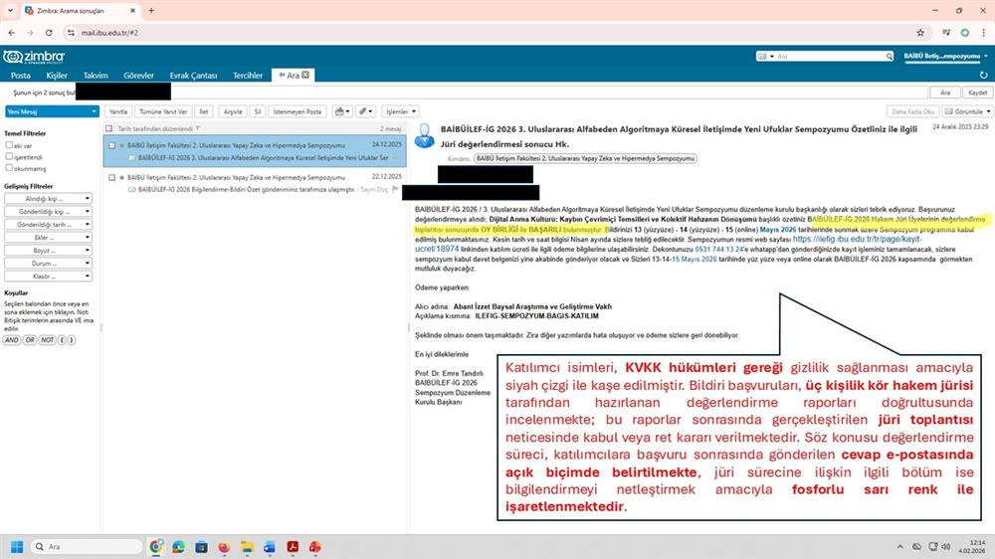Expand the "Alındığı kişi" filter dropdown
Image resolution: width=995 pixels, height=559 pixels.
pyautogui.click(x=49, y=198)
